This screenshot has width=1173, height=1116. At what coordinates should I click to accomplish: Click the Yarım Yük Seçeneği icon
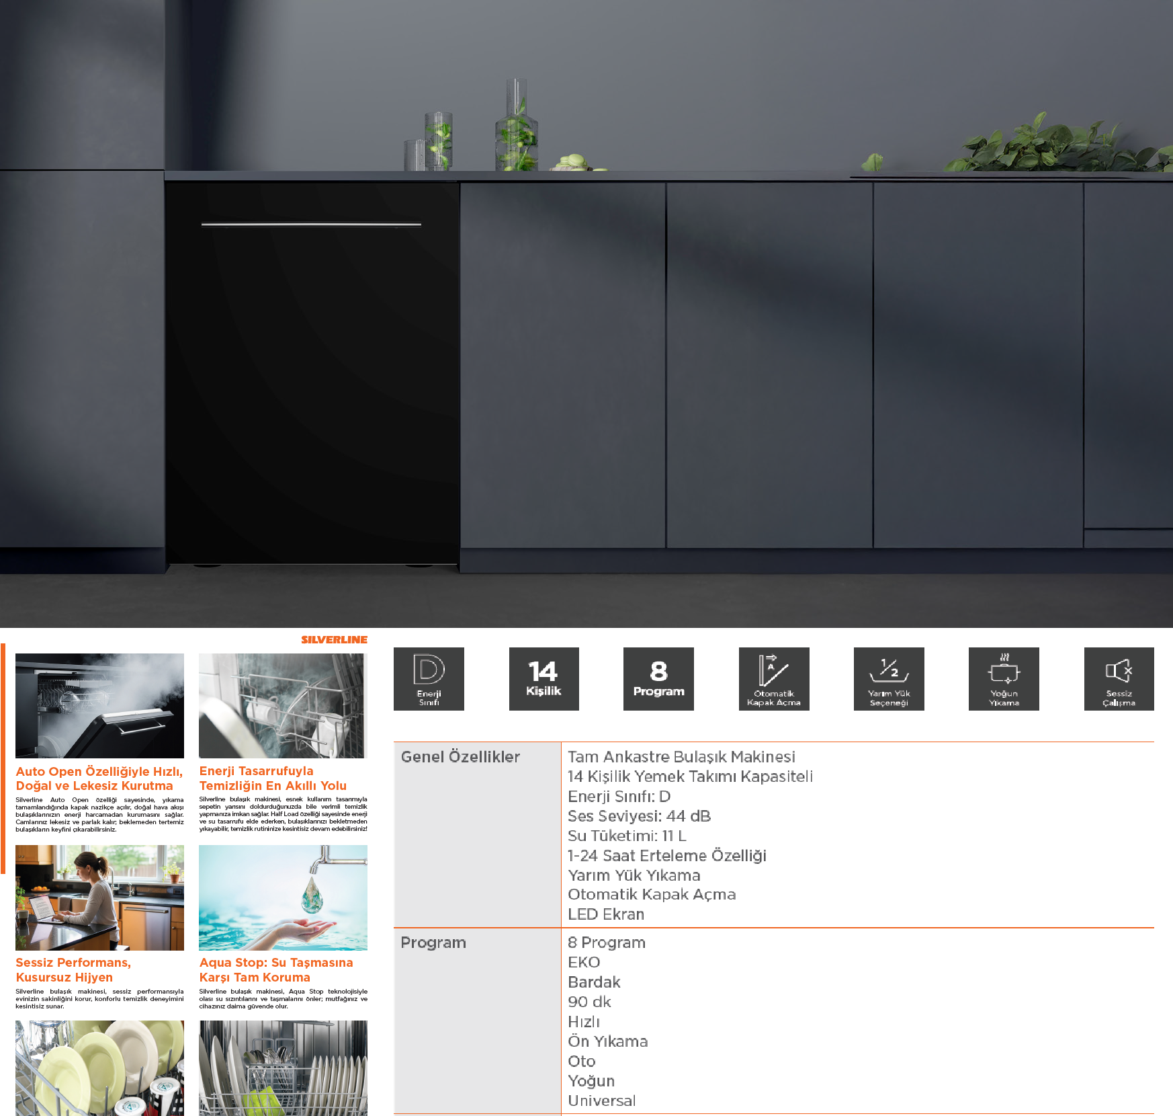888,679
